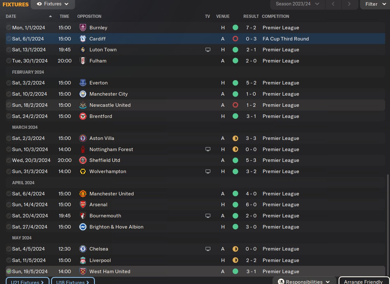Go to previous season with left arrow
The image size is (390, 284).
click(x=333, y=4)
